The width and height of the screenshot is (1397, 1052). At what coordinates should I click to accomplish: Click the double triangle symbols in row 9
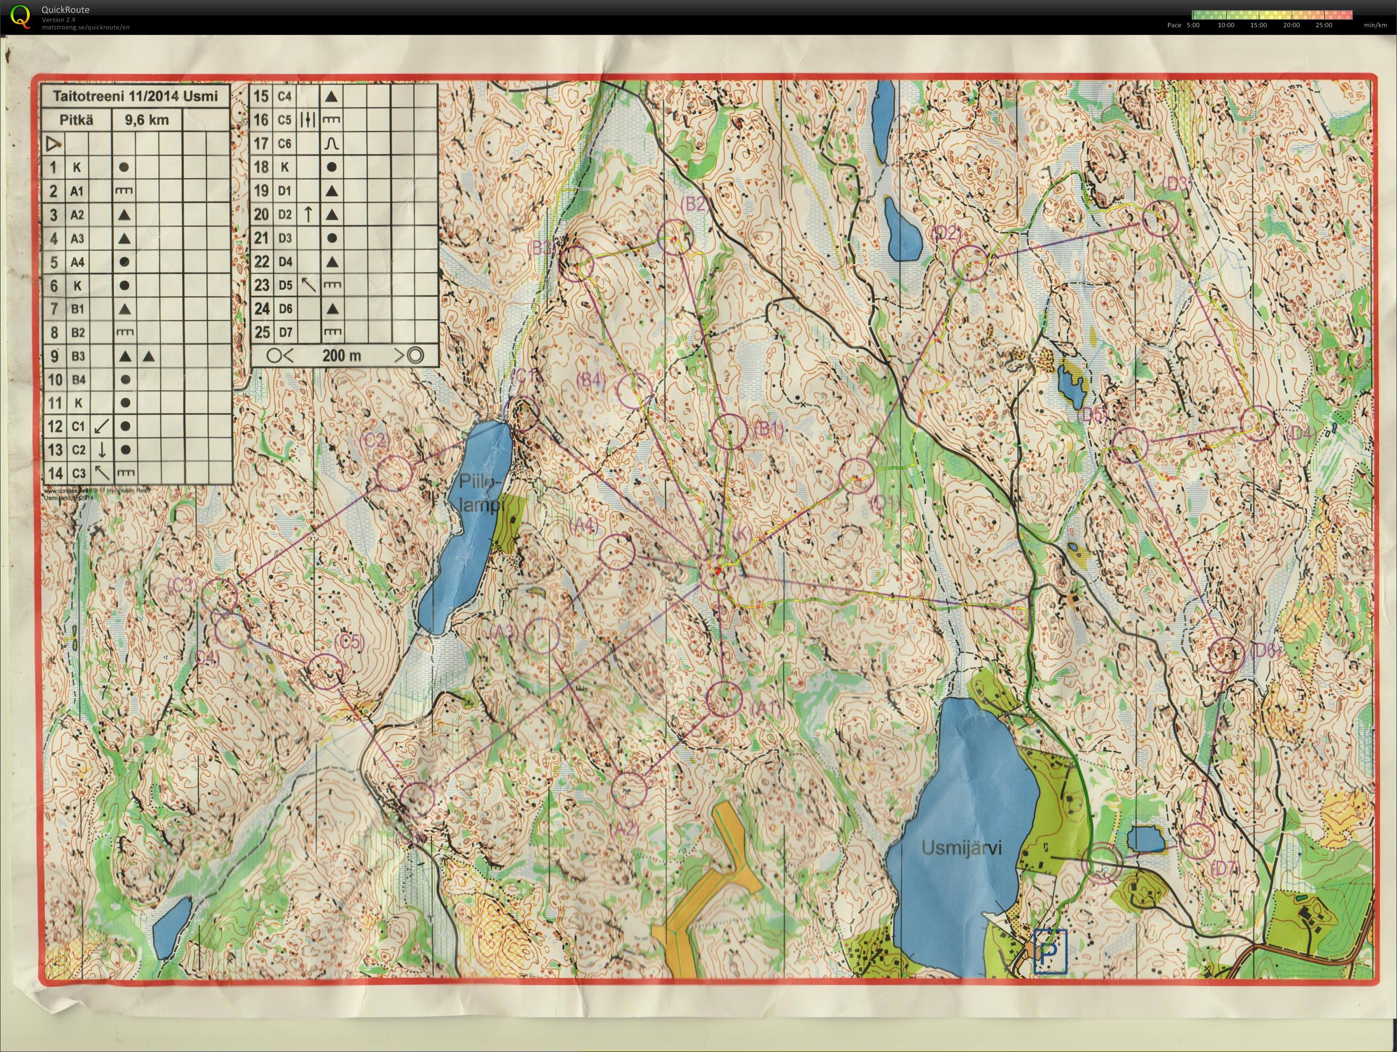[137, 356]
